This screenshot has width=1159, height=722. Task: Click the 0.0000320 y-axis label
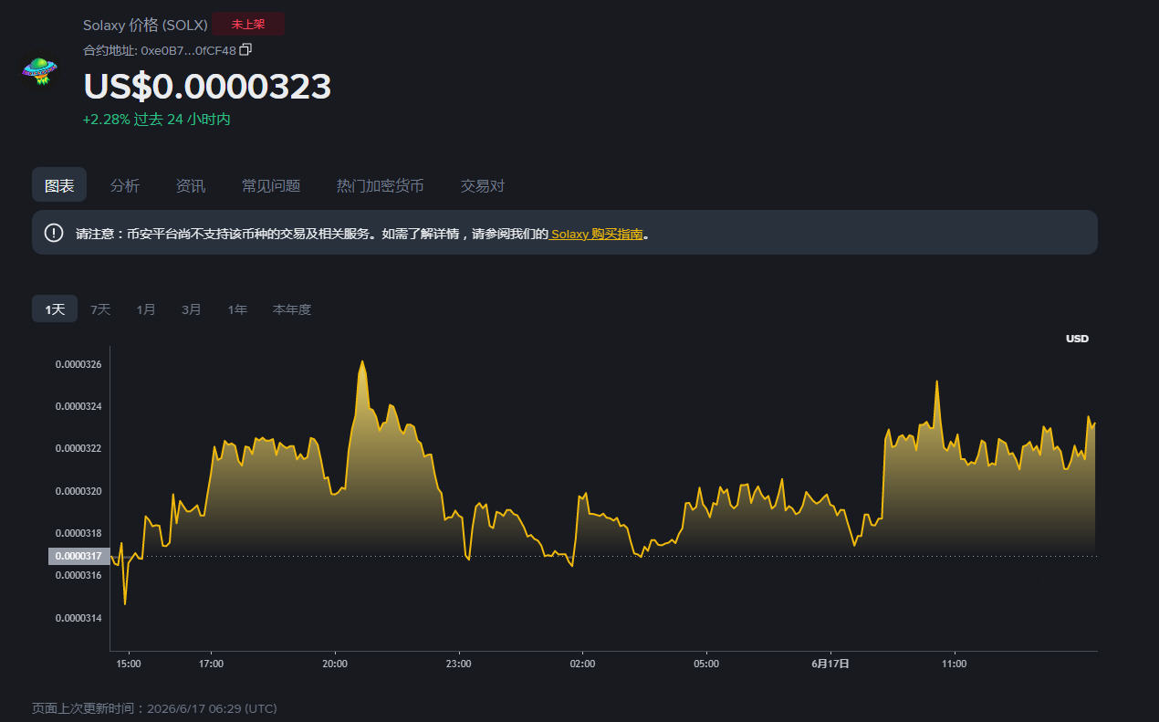(78, 491)
